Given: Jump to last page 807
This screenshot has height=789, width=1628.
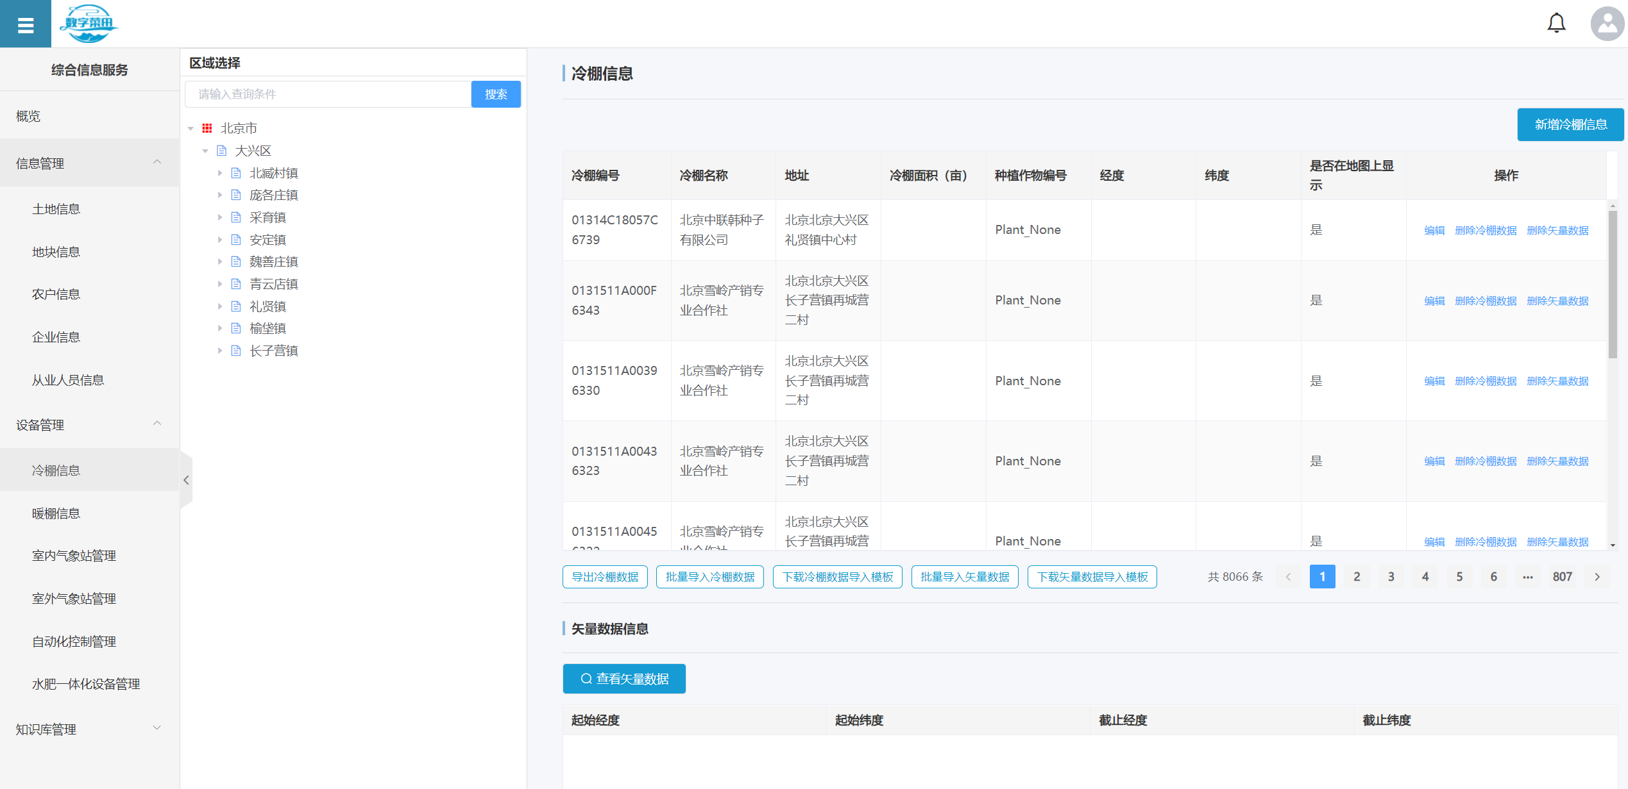Looking at the screenshot, I should [1562, 577].
